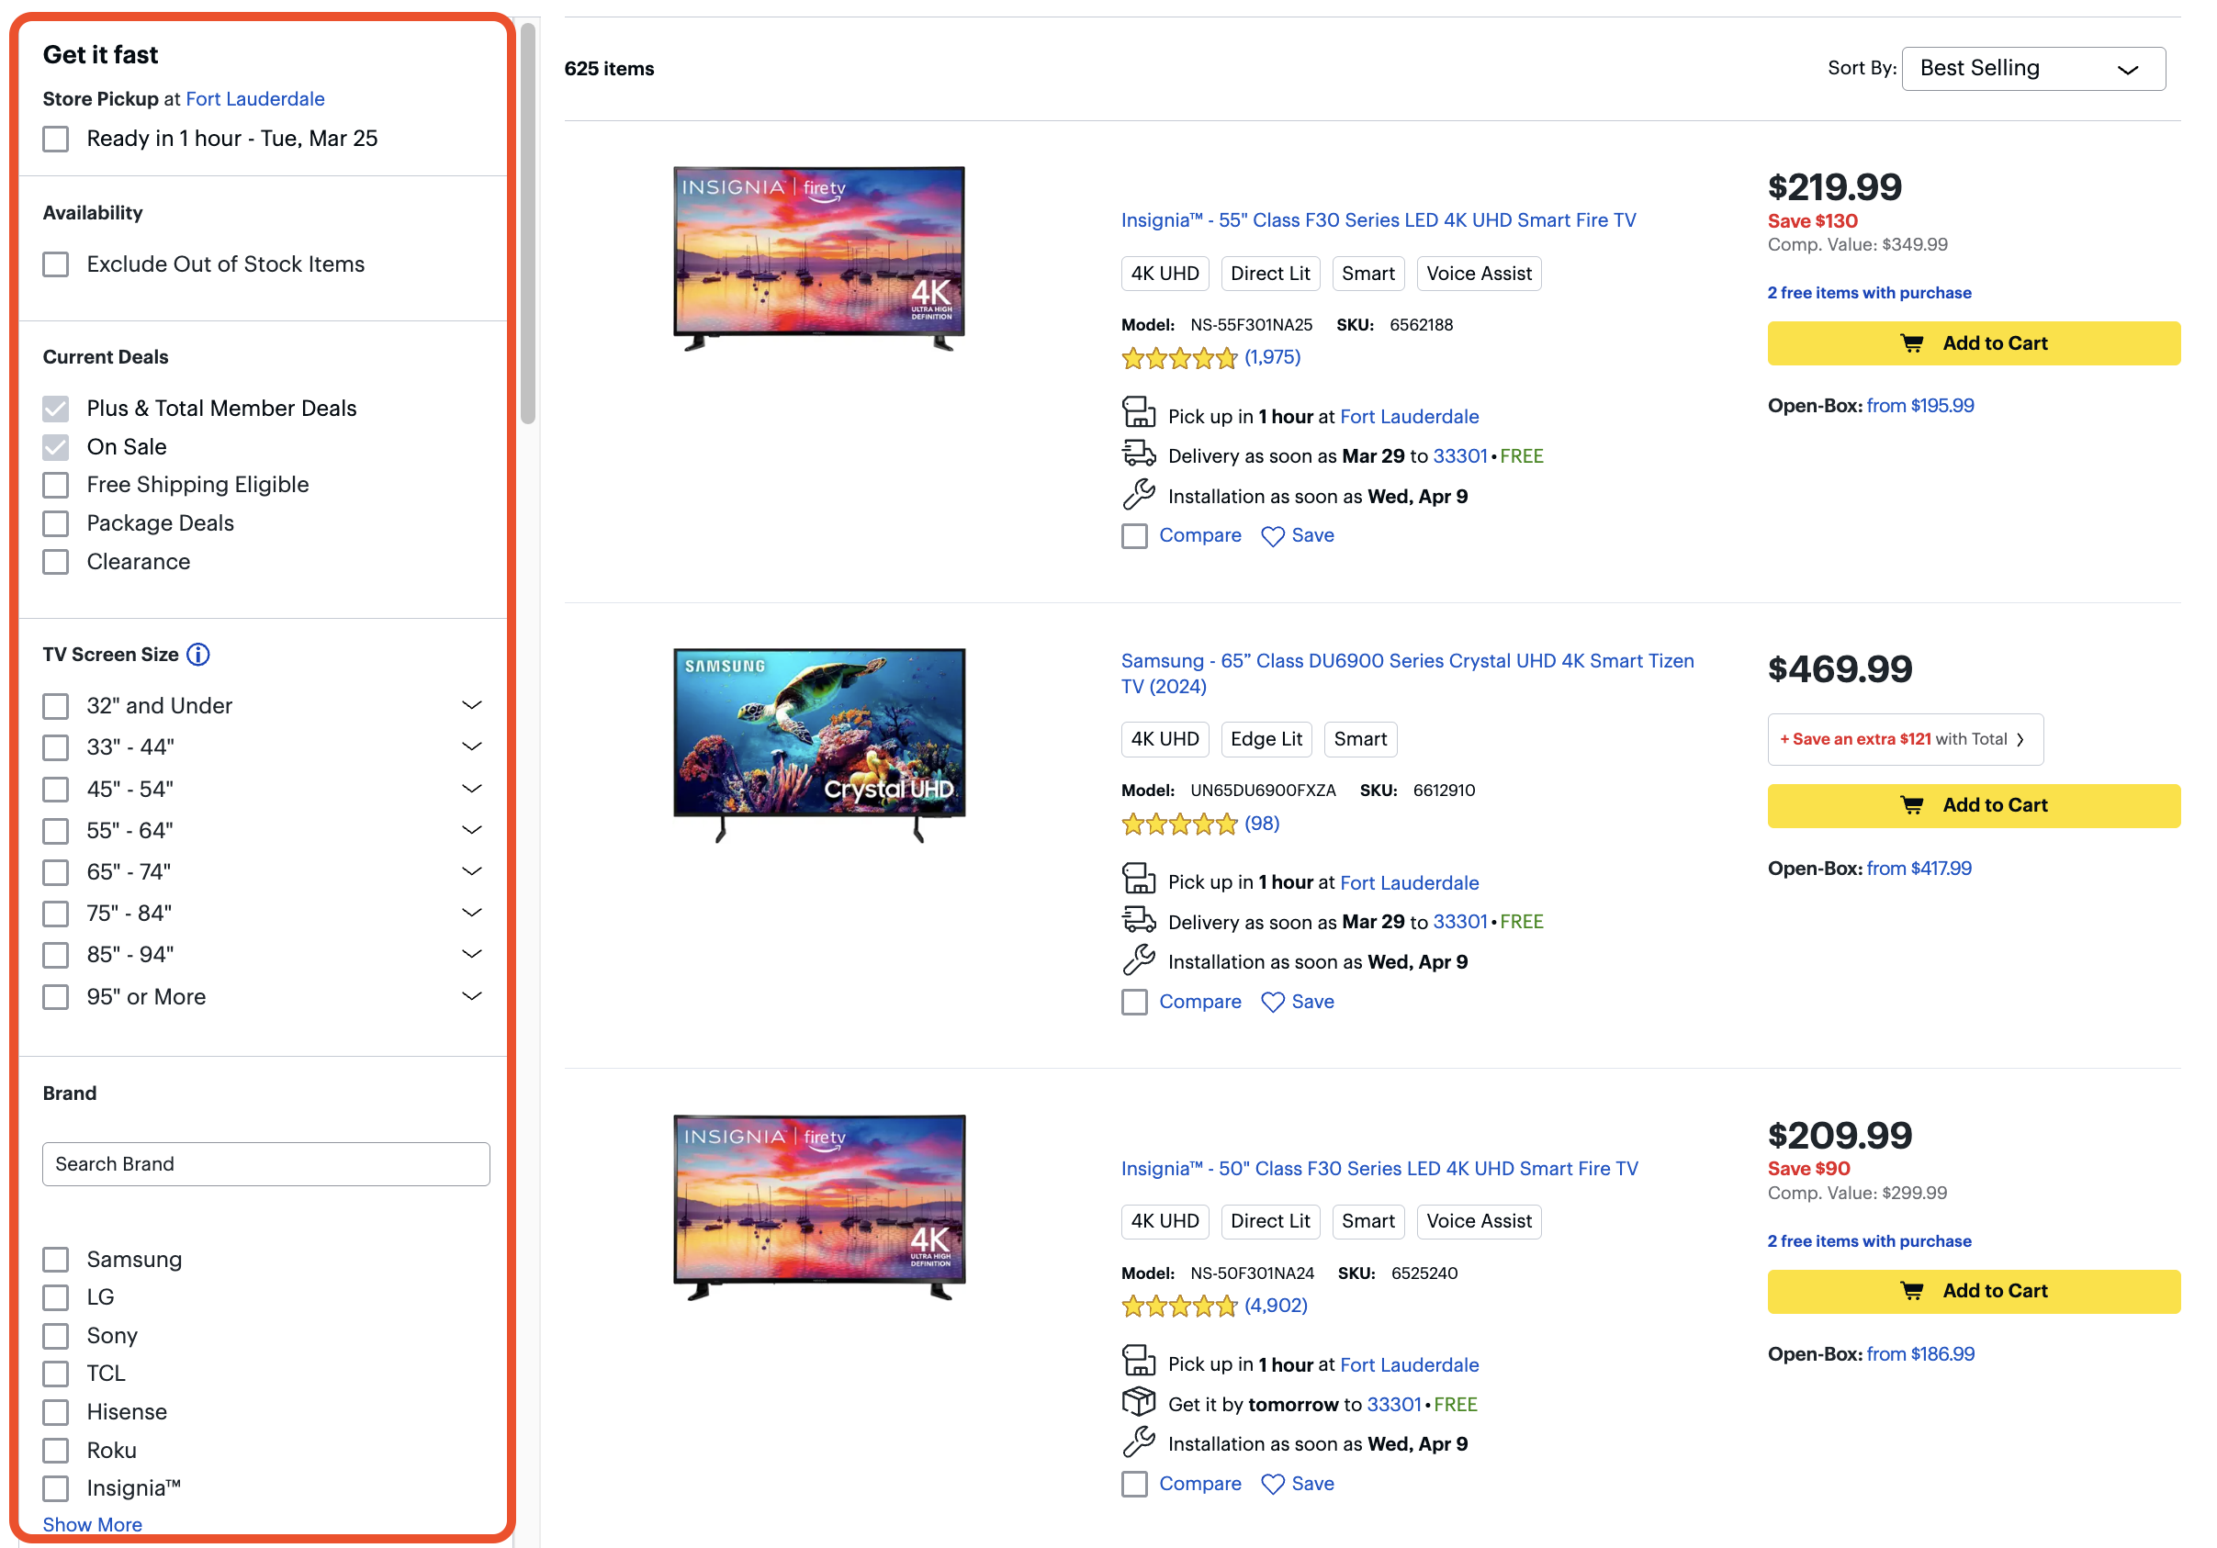The image size is (2217, 1548).
Task: Click Show More brands link
Action: [x=93, y=1525]
